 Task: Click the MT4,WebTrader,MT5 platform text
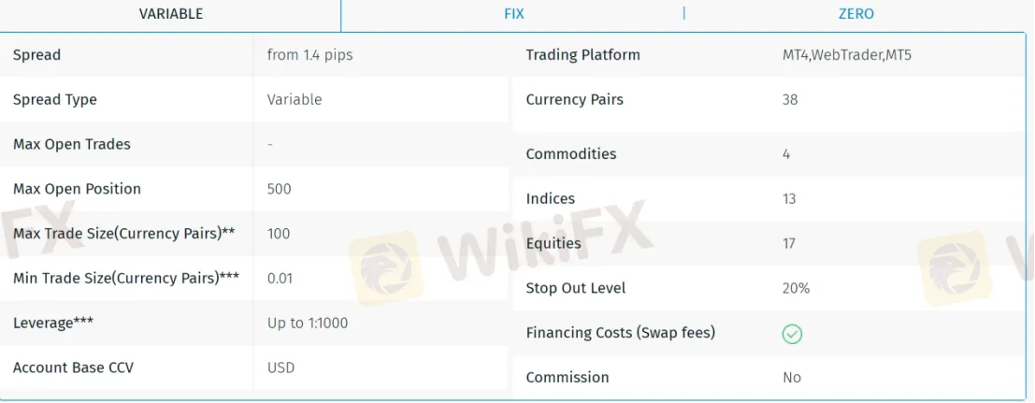coord(847,55)
